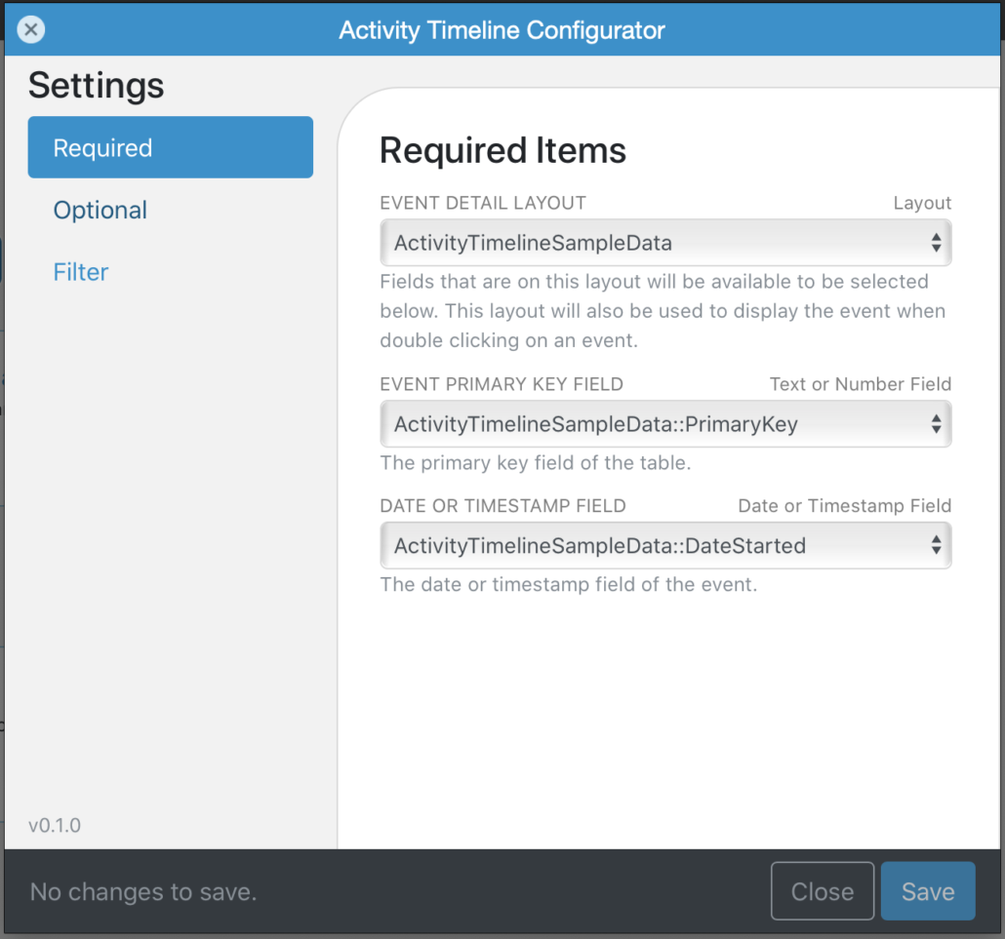The height and width of the screenshot is (939, 1005).
Task: Select the Required settings section
Action: click(170, 147)
